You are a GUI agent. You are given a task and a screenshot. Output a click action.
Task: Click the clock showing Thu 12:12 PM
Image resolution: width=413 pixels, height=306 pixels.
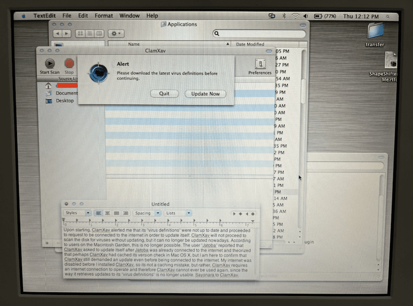(361, 17)
